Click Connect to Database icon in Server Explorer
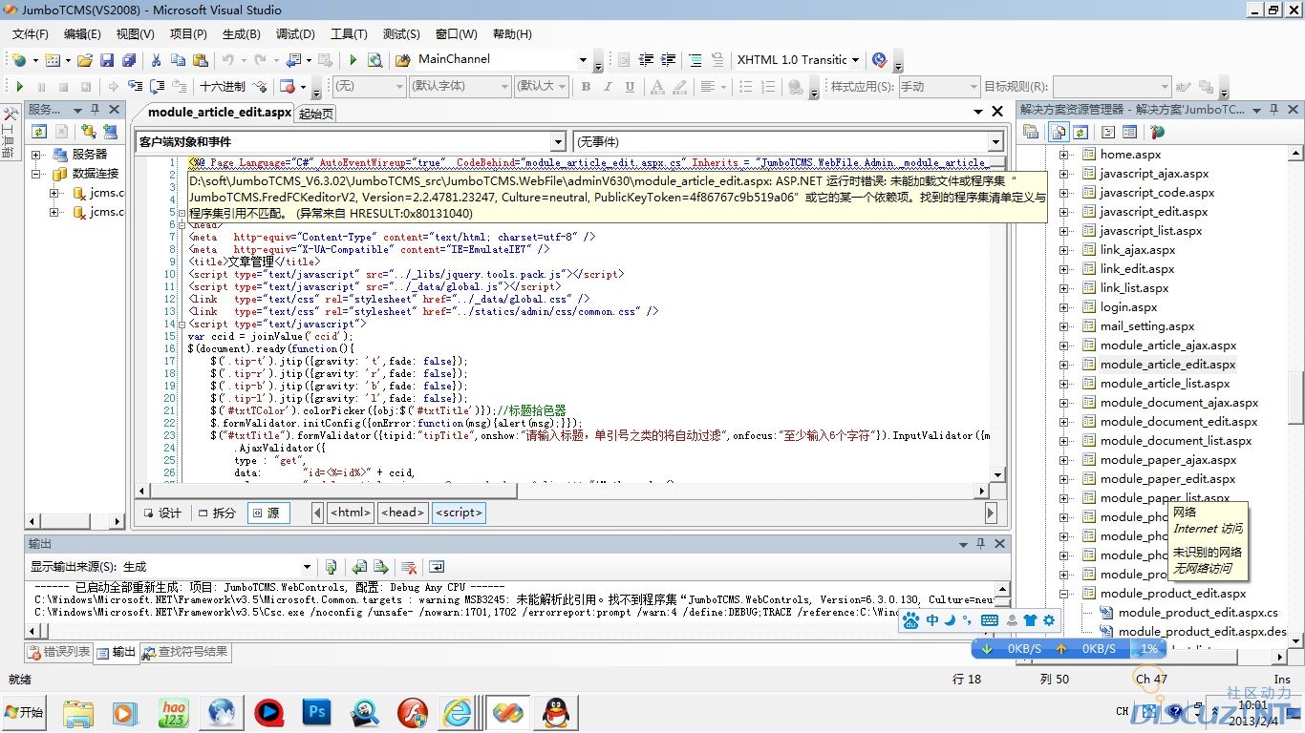 88,132
